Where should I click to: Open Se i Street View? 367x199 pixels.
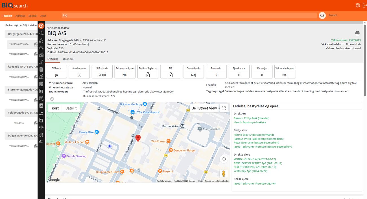click(204, 108)
